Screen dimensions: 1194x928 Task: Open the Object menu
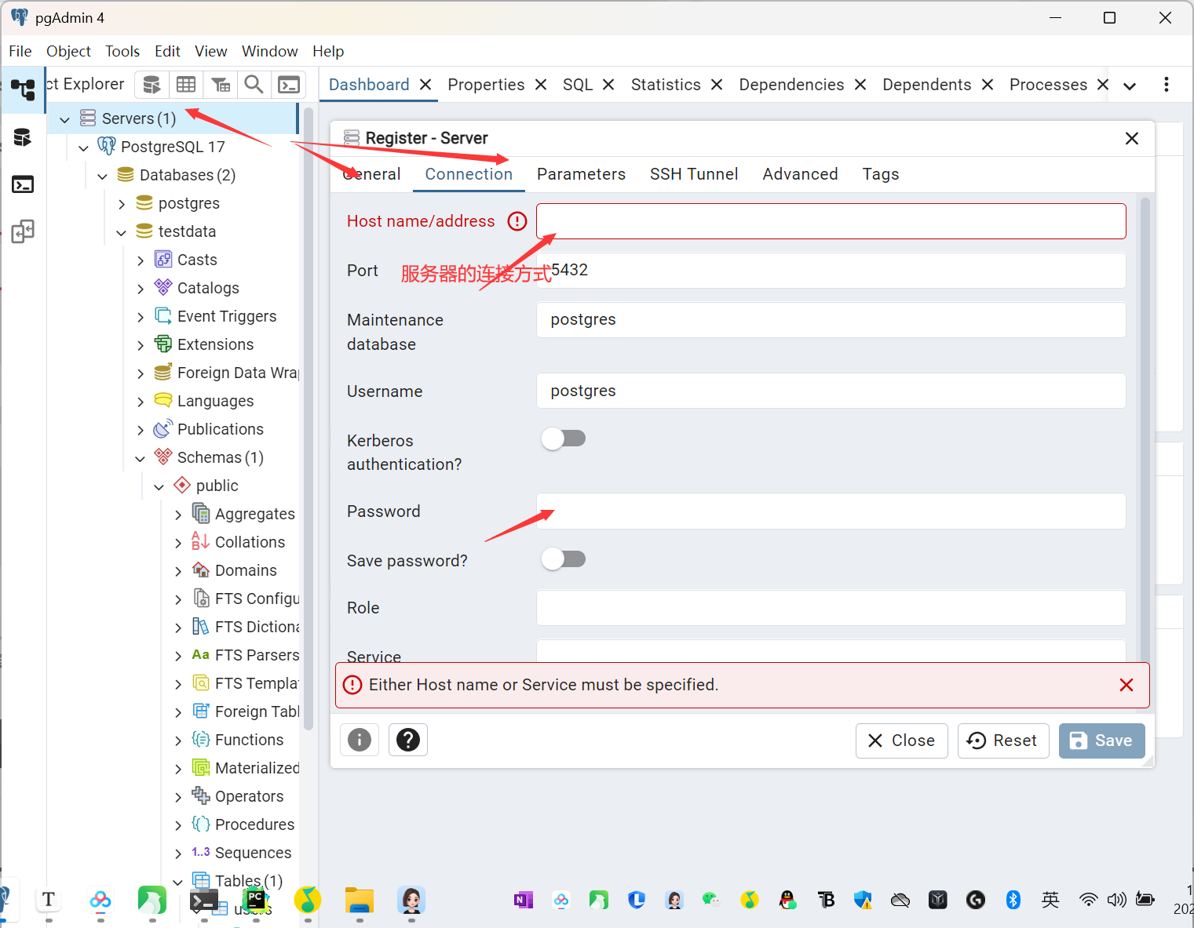[x=68, y=51]
